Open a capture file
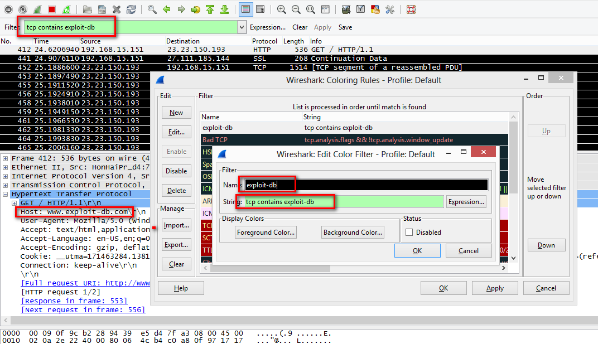 coord(88,9)
